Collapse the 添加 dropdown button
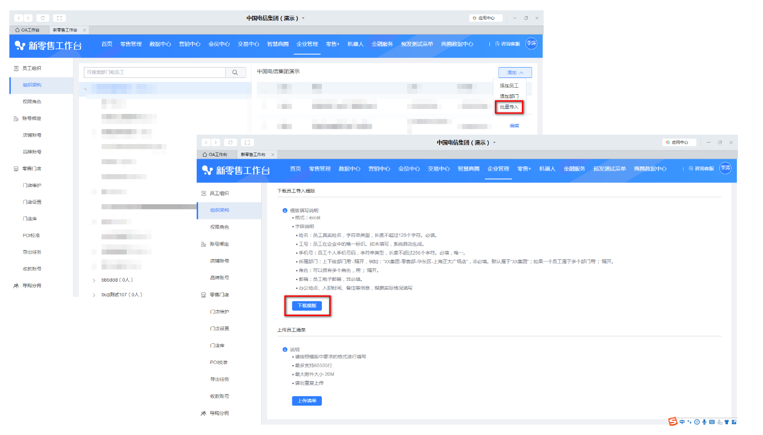The height and width of the screenshot is (435, 763). coord(515,72)
